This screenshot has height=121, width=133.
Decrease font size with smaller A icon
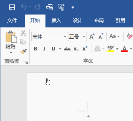[101, 37]
